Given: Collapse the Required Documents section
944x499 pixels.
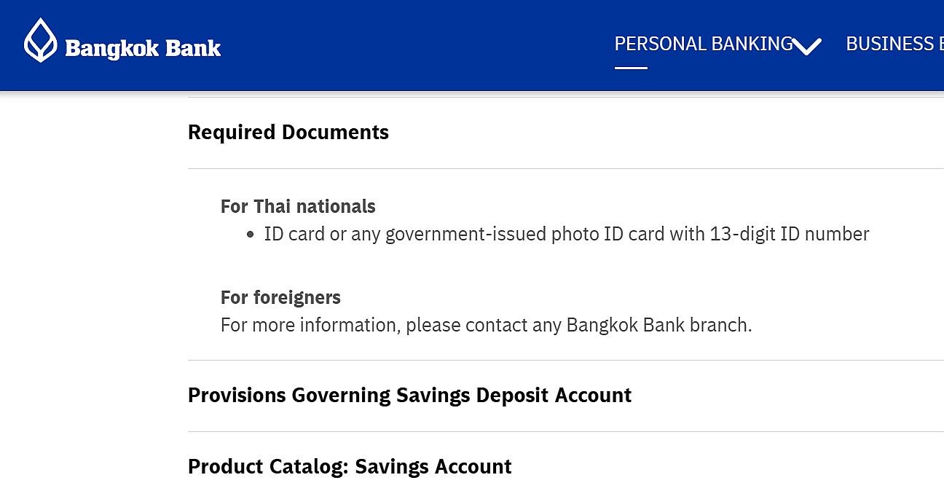Looking at the screenshot, I should click(x=288, y=133).
